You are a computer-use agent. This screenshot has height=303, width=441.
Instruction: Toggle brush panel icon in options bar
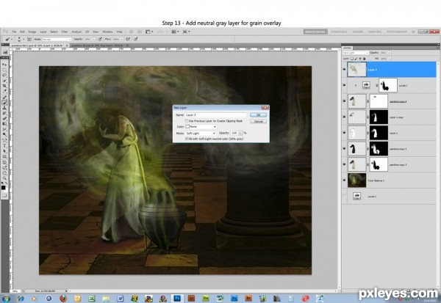(x=29, y=39)
